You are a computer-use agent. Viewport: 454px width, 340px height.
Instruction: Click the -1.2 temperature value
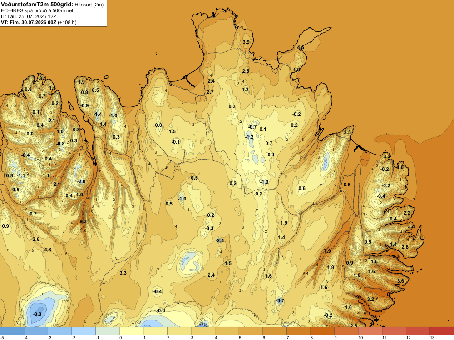249,137
